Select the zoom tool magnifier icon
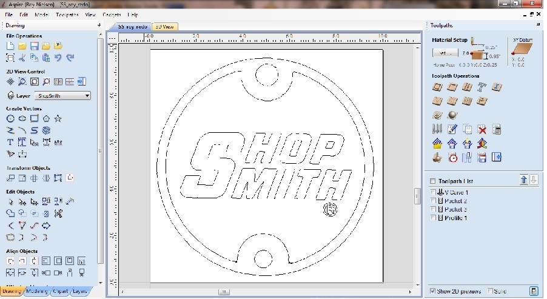 [x=22, y=81]
